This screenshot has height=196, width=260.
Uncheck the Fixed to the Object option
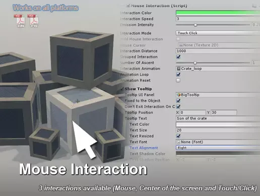(178, 101)
